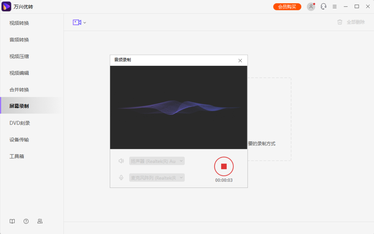
Task: Open customer support via headset icon
Action: tap(323, 6)
